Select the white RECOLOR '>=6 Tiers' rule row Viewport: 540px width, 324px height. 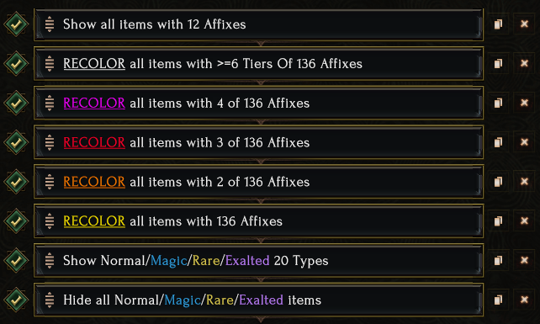coord(258,63)
